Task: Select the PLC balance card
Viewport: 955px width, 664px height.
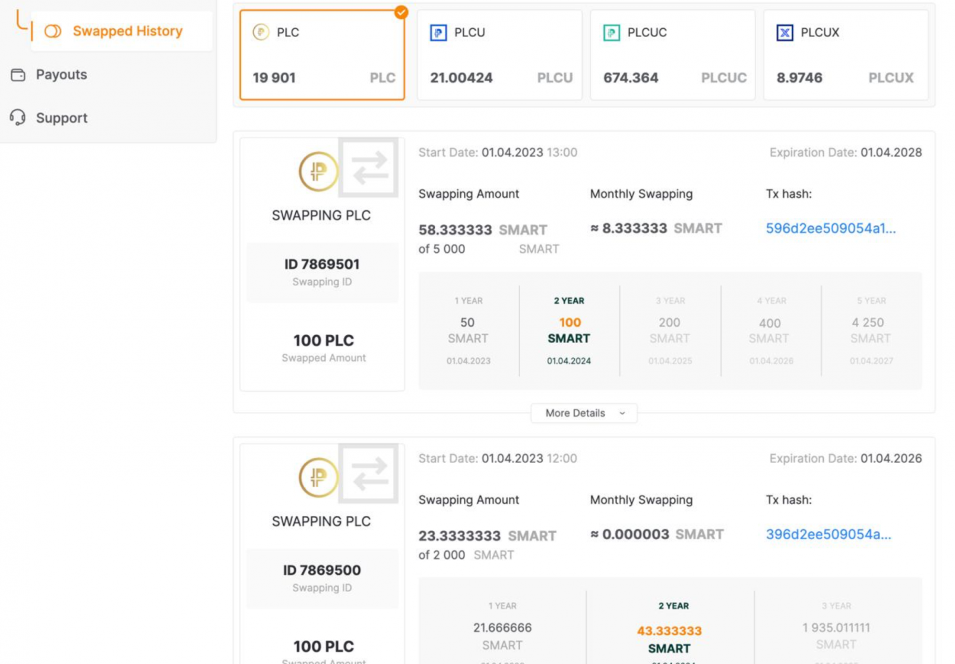Action: pyautogui.click(x=322, y=55)
